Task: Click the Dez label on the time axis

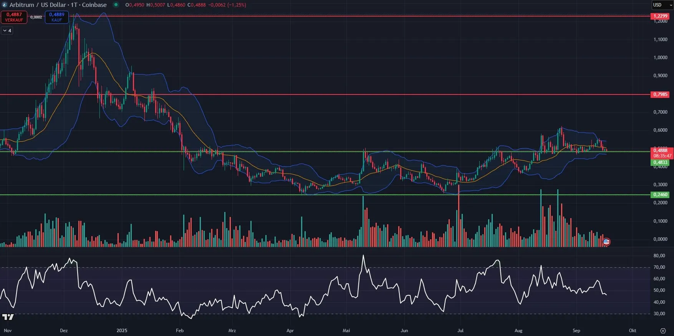Action: coord(64,331)
